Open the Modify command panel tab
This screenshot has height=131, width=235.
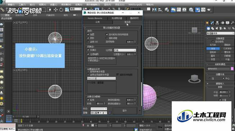pos(212,23)
